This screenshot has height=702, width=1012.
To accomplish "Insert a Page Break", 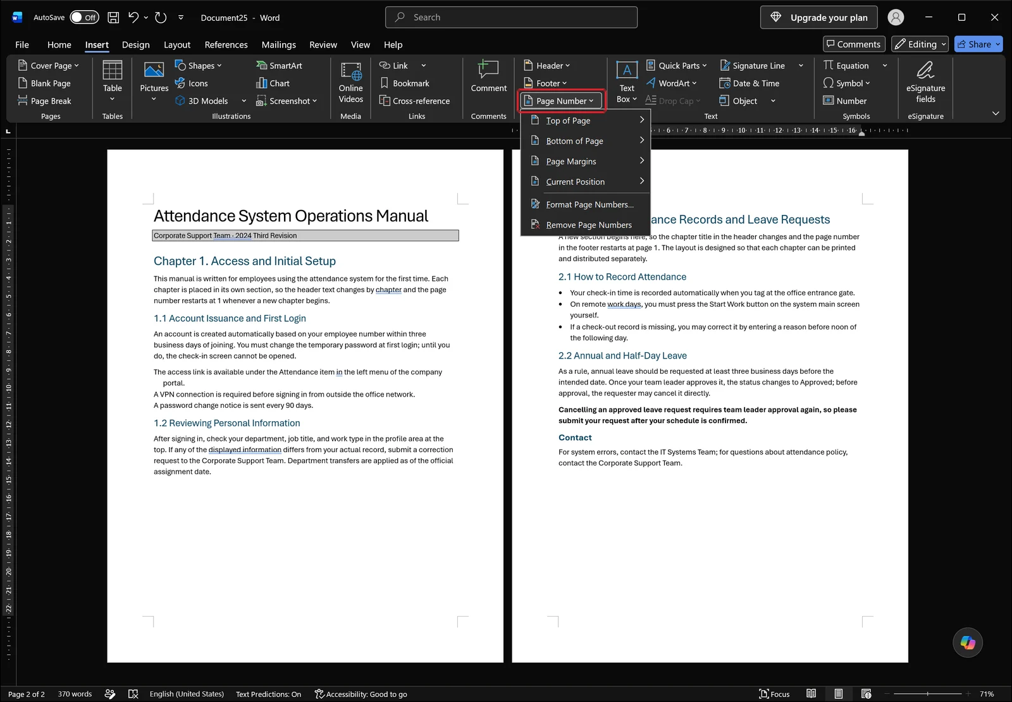I will pyautogui.click(x=44, y=101).
